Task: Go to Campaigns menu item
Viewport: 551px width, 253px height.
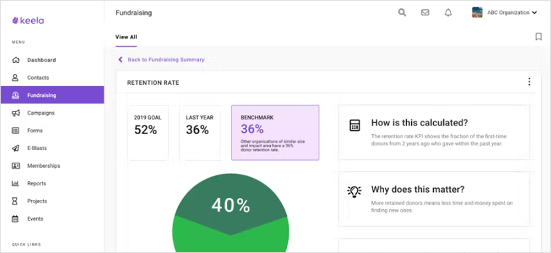Action: click(x=53, y=113)
